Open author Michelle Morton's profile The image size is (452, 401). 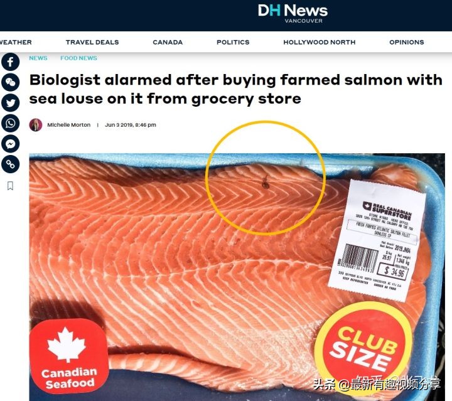coord(69,125)
